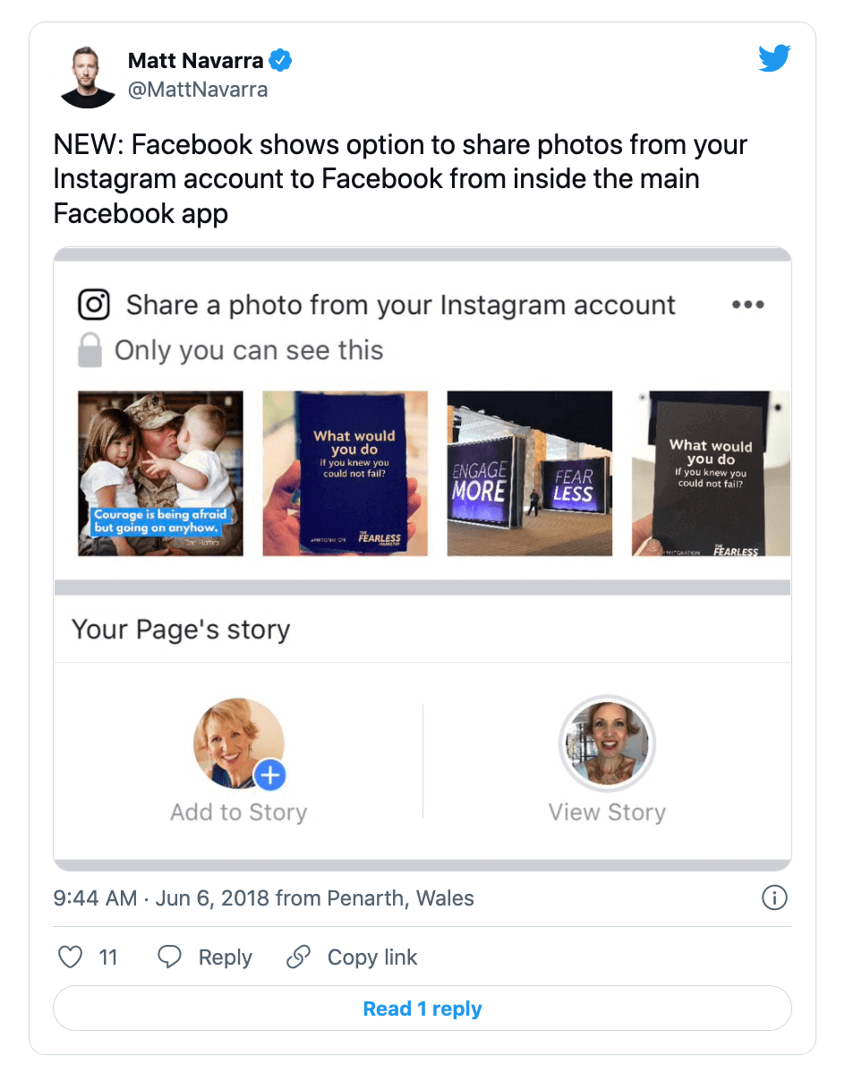Click the verified badge next to Matt Navarra
This screenshot has width=845, height=1082.
tap(281, 61)
